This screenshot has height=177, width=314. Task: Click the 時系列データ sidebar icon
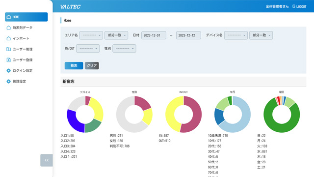coord(9,28)
